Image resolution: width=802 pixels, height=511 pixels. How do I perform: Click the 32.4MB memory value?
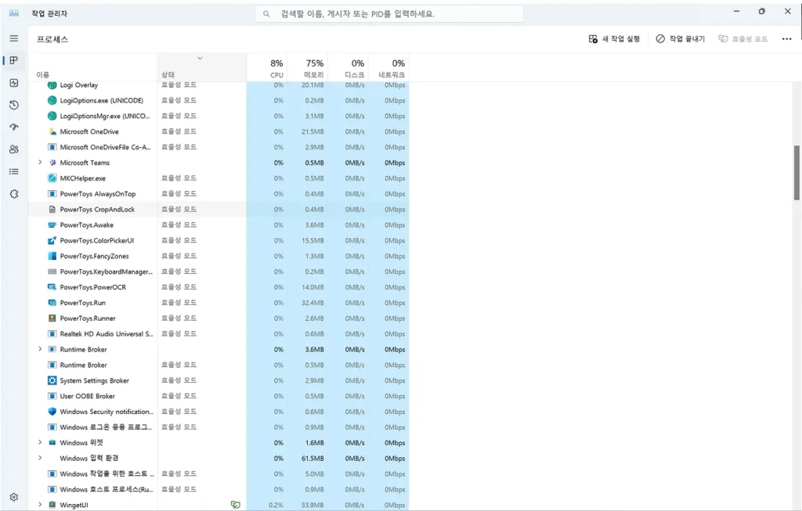coord(312,303)
